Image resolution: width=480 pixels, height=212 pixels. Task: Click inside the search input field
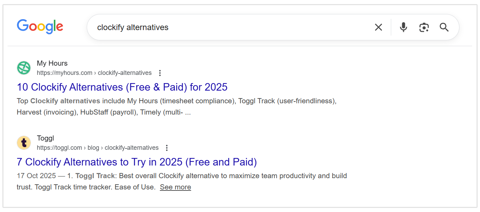206,27
